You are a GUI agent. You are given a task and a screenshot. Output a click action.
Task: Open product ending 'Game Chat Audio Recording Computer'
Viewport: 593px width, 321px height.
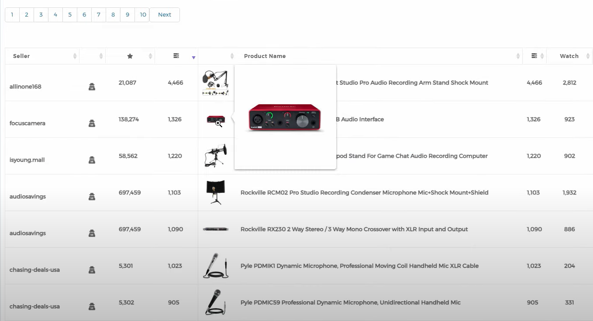[412, 156]
